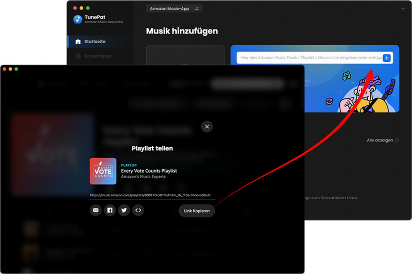Click the swap arrows icon beside Amazon Music-App

[197, 9]
